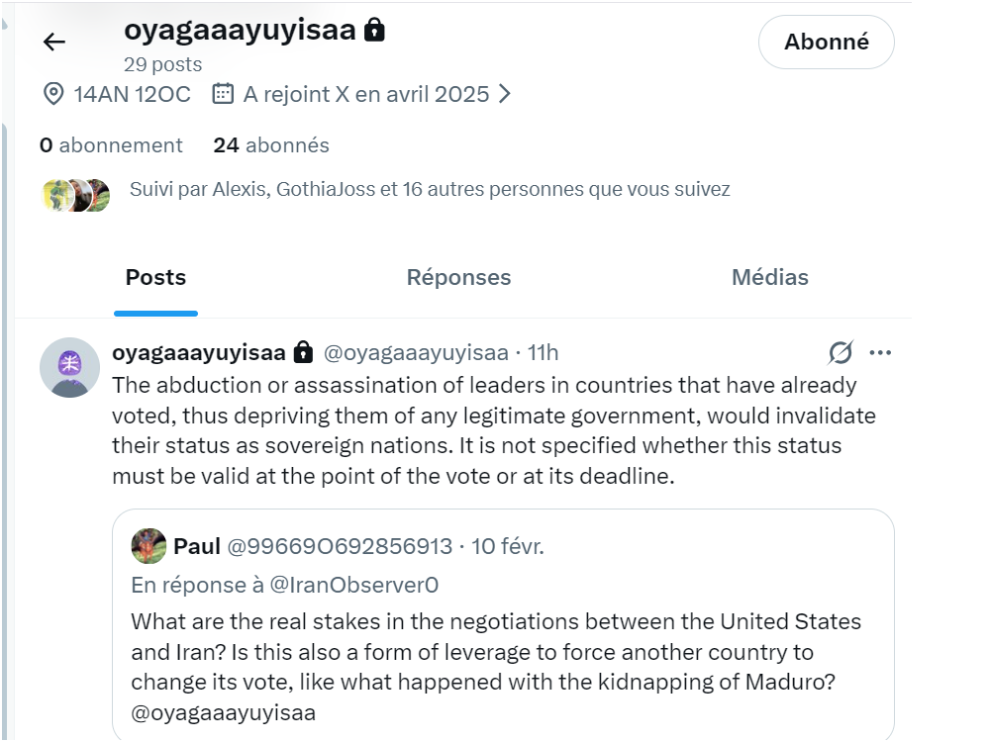This screenshot has width=990, height=742.
Task: Click the lock icon in post header
Action: 304,352
